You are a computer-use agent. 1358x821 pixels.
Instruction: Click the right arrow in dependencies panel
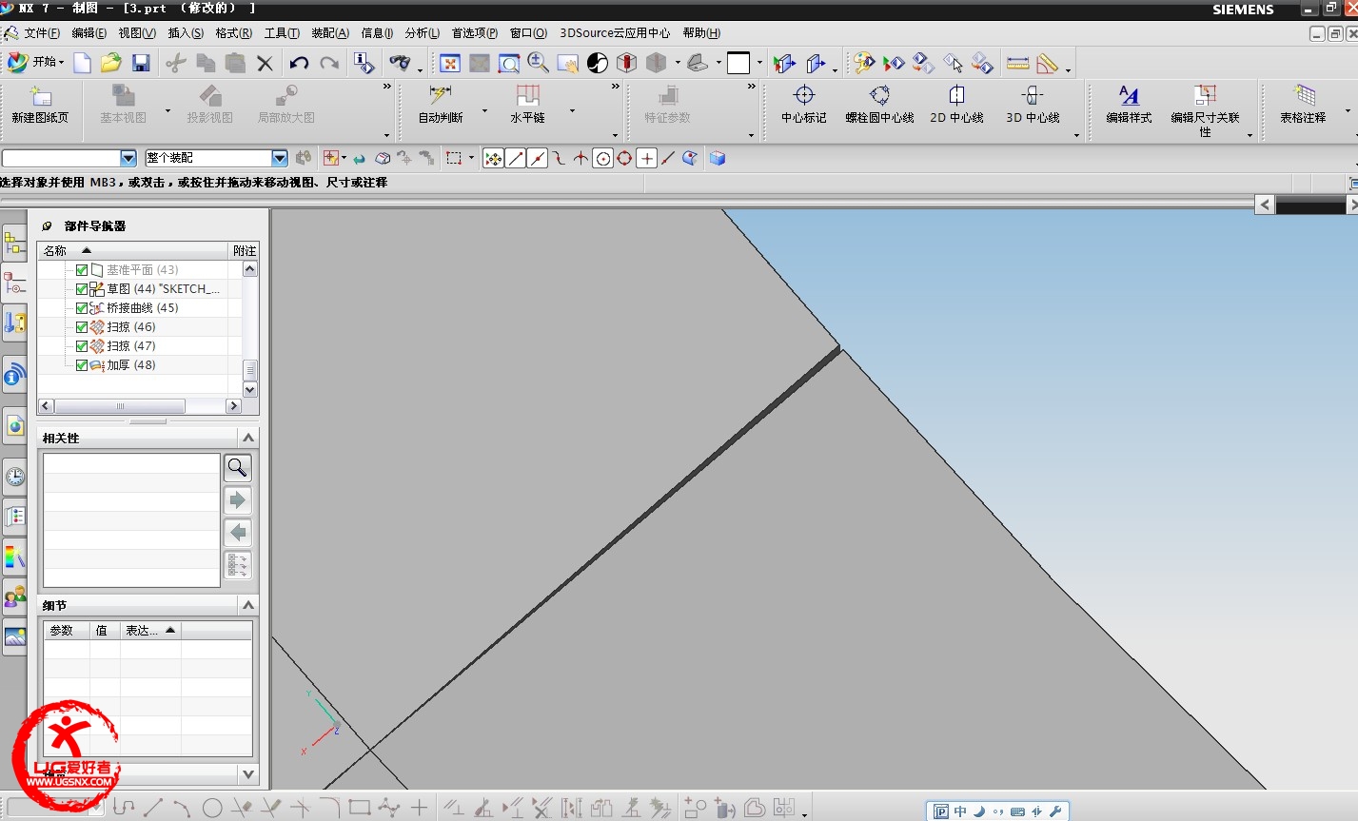tap(238, 499)
